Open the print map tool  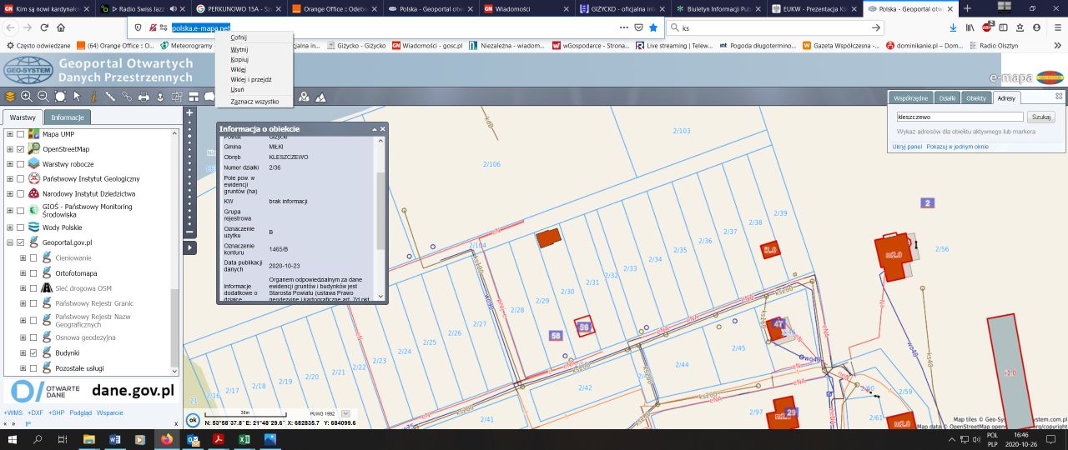[144, 97]
